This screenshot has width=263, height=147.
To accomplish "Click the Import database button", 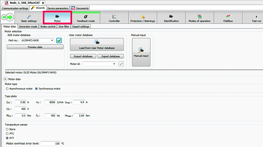I will pyautogui.click(x=83, y=56).
